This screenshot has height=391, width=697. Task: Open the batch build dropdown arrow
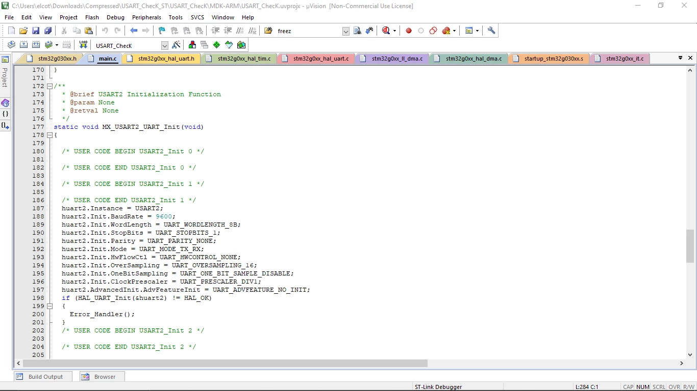pyautogui.click(x=57, y=45)
